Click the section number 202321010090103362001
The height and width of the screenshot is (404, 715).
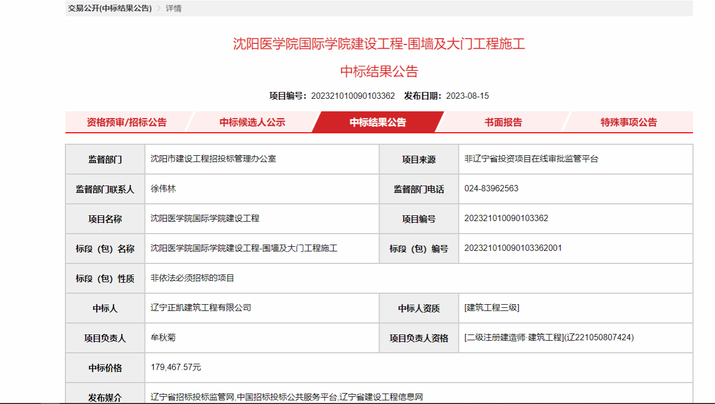513,248
